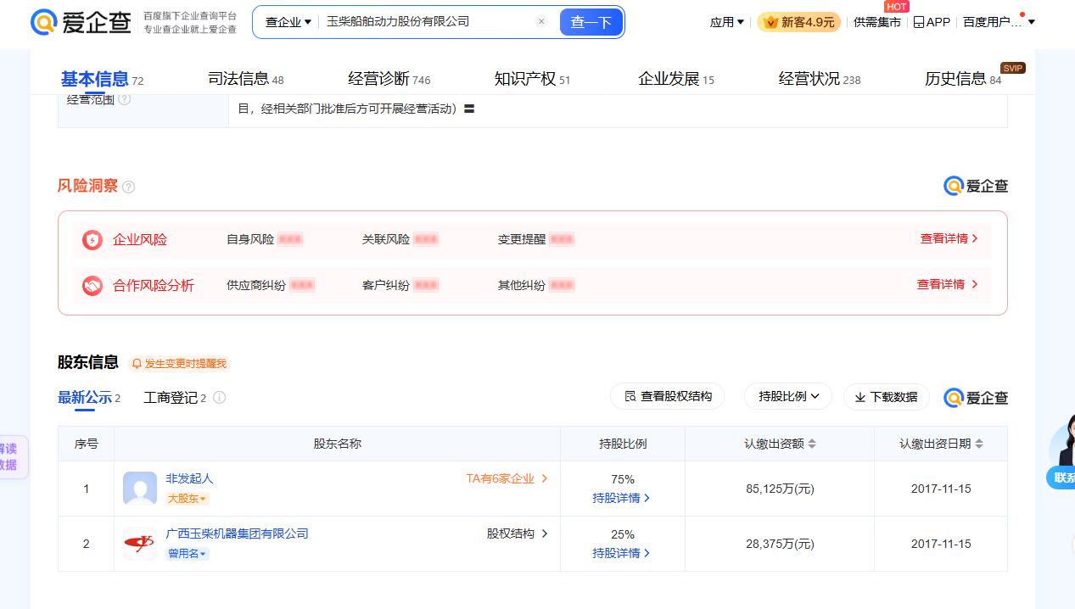The height and width of the screenshot is (609, 1075).
Task: Open the APP download link
Action: coord(932,22)
